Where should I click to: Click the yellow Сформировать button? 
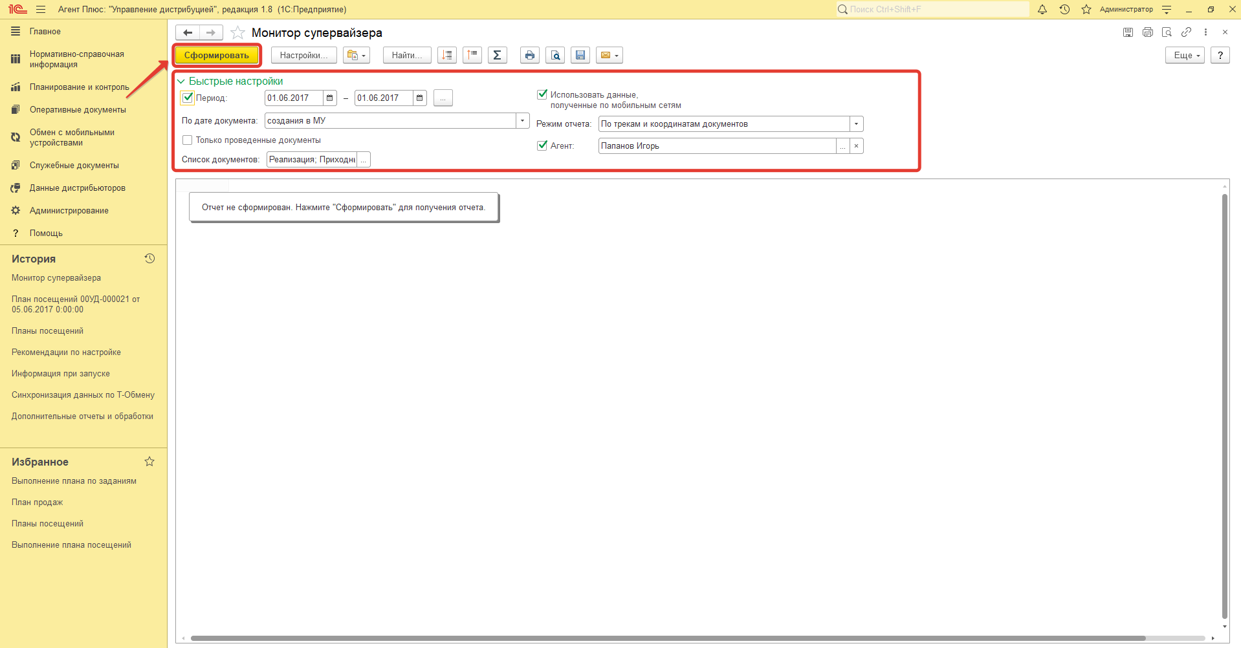click(217, 55)
